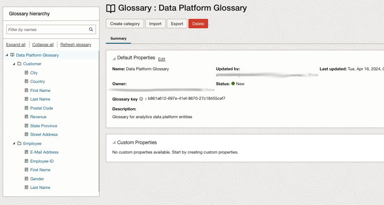Open the Gender term
This screenshot has width=384, height=205.
[x=37, y=179]
